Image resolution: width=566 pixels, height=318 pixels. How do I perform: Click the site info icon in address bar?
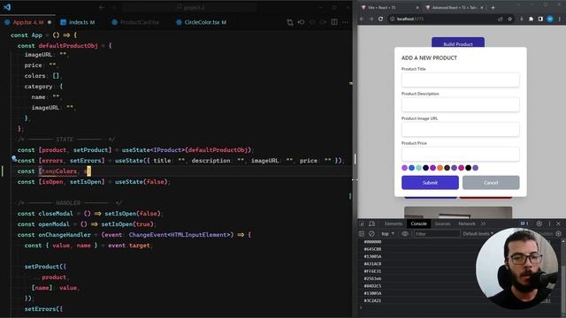tap(392, 19)
